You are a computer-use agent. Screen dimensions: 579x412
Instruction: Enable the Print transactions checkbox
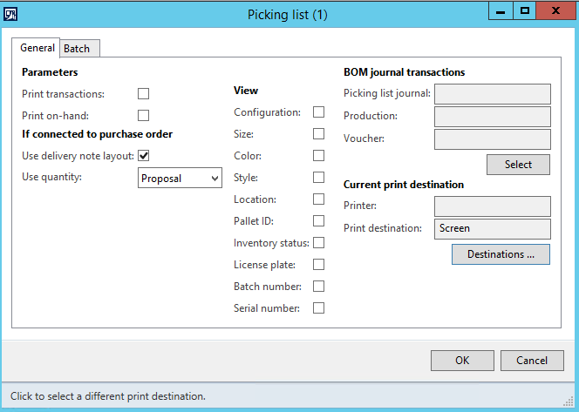click(144, 93)
